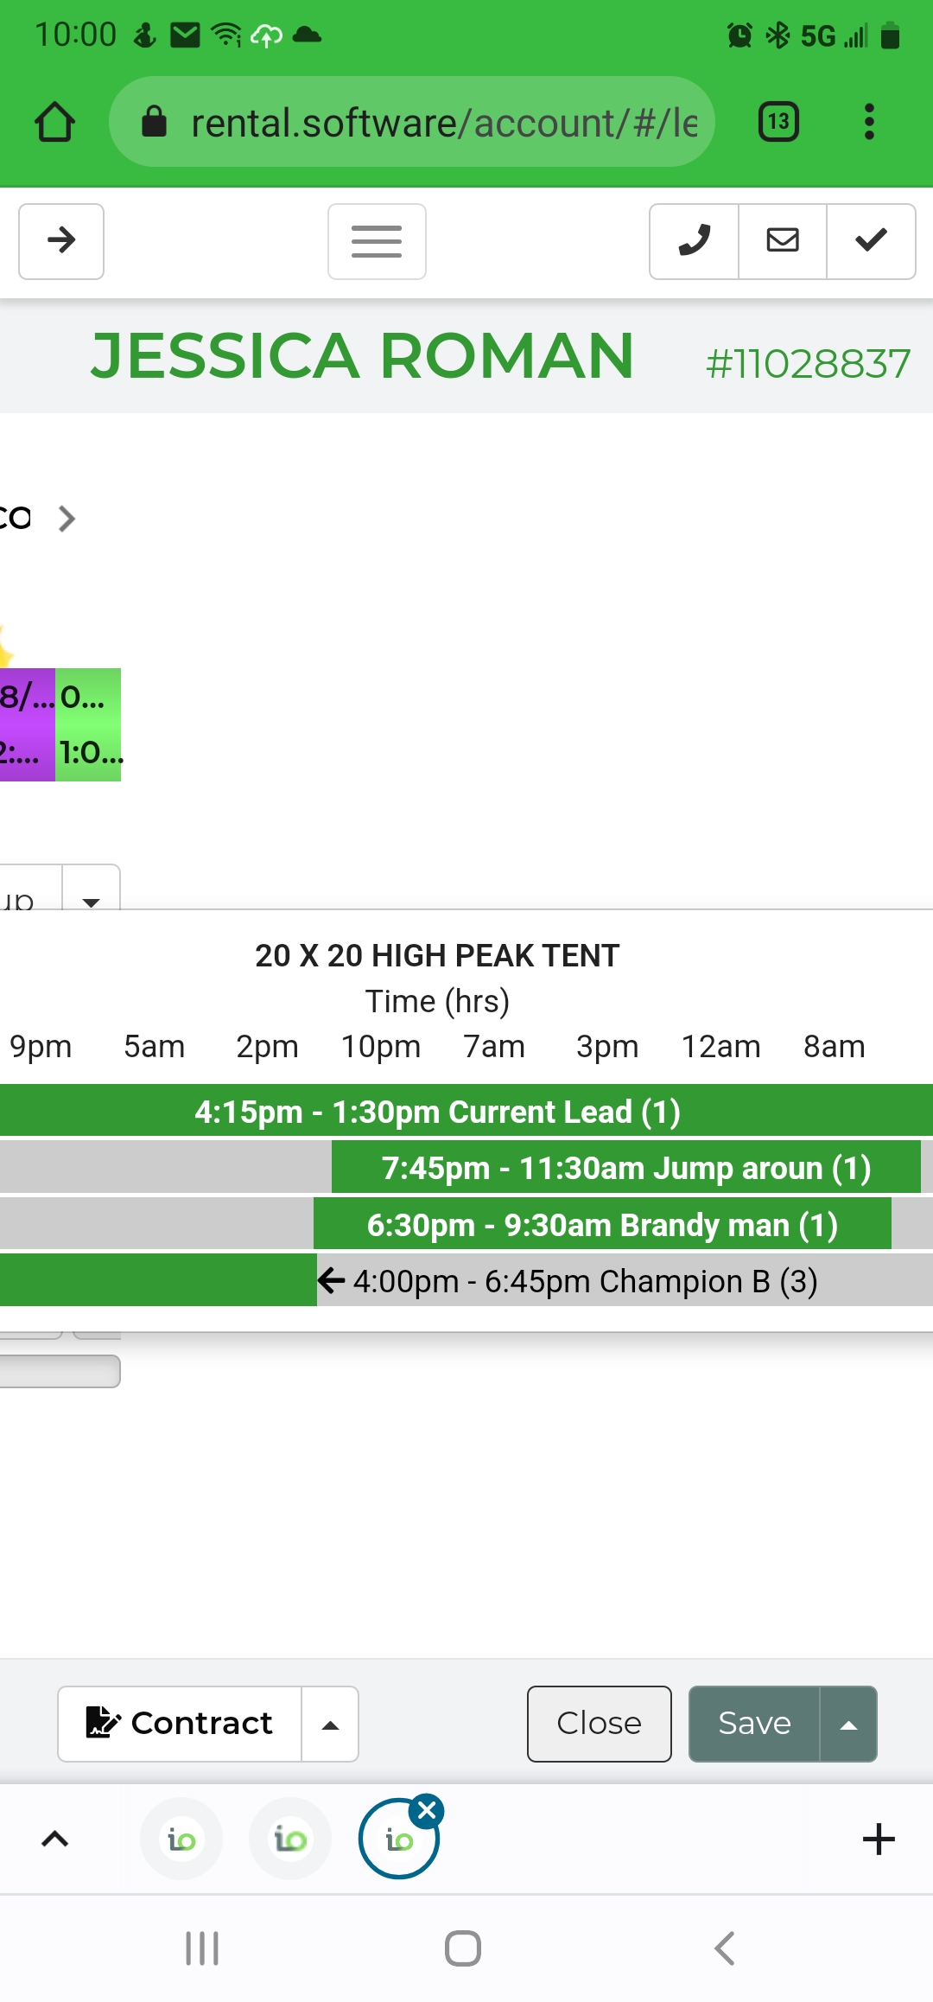Tap the browser home icon
933x2002 pixels.
(54, 122)
